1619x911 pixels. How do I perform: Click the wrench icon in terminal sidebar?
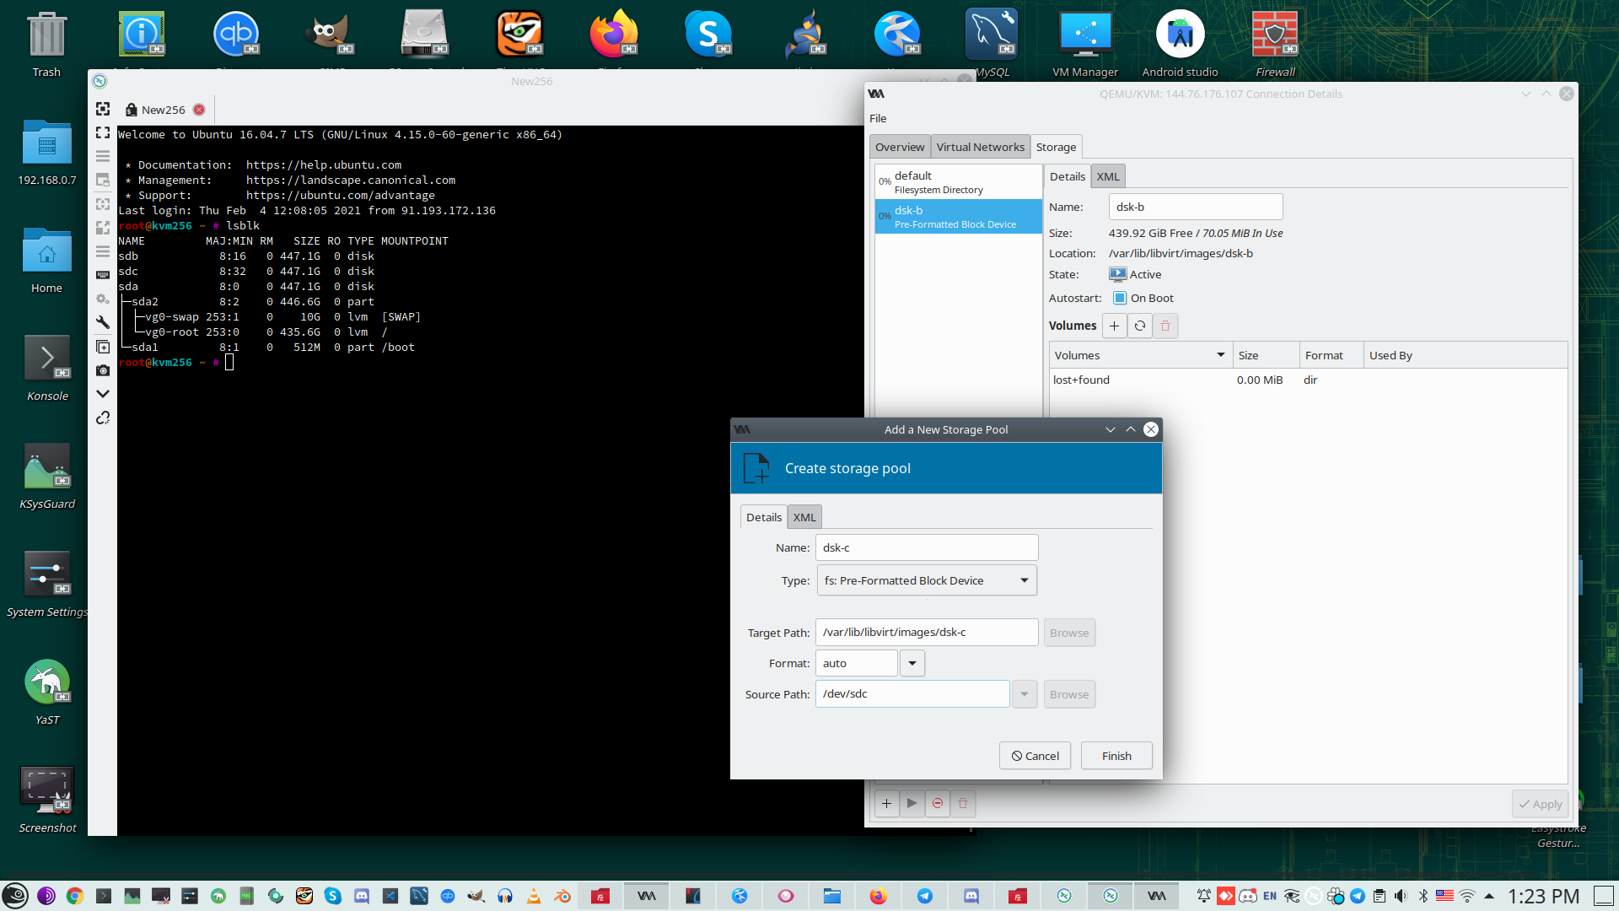[x=103, y=322]
